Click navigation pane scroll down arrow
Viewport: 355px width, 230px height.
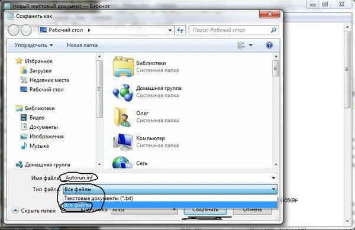click(x=99, y=164)
